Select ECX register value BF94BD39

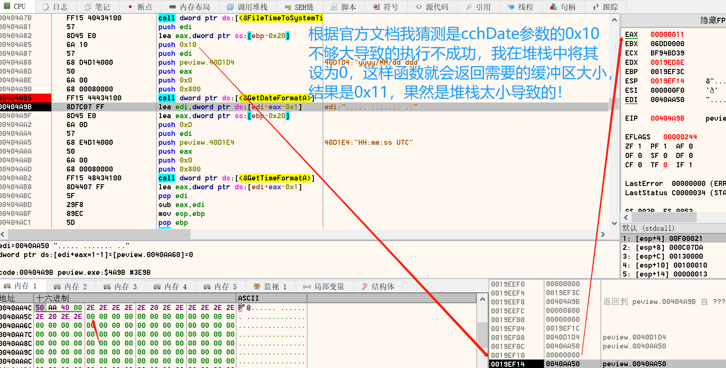tap(667, 53)
